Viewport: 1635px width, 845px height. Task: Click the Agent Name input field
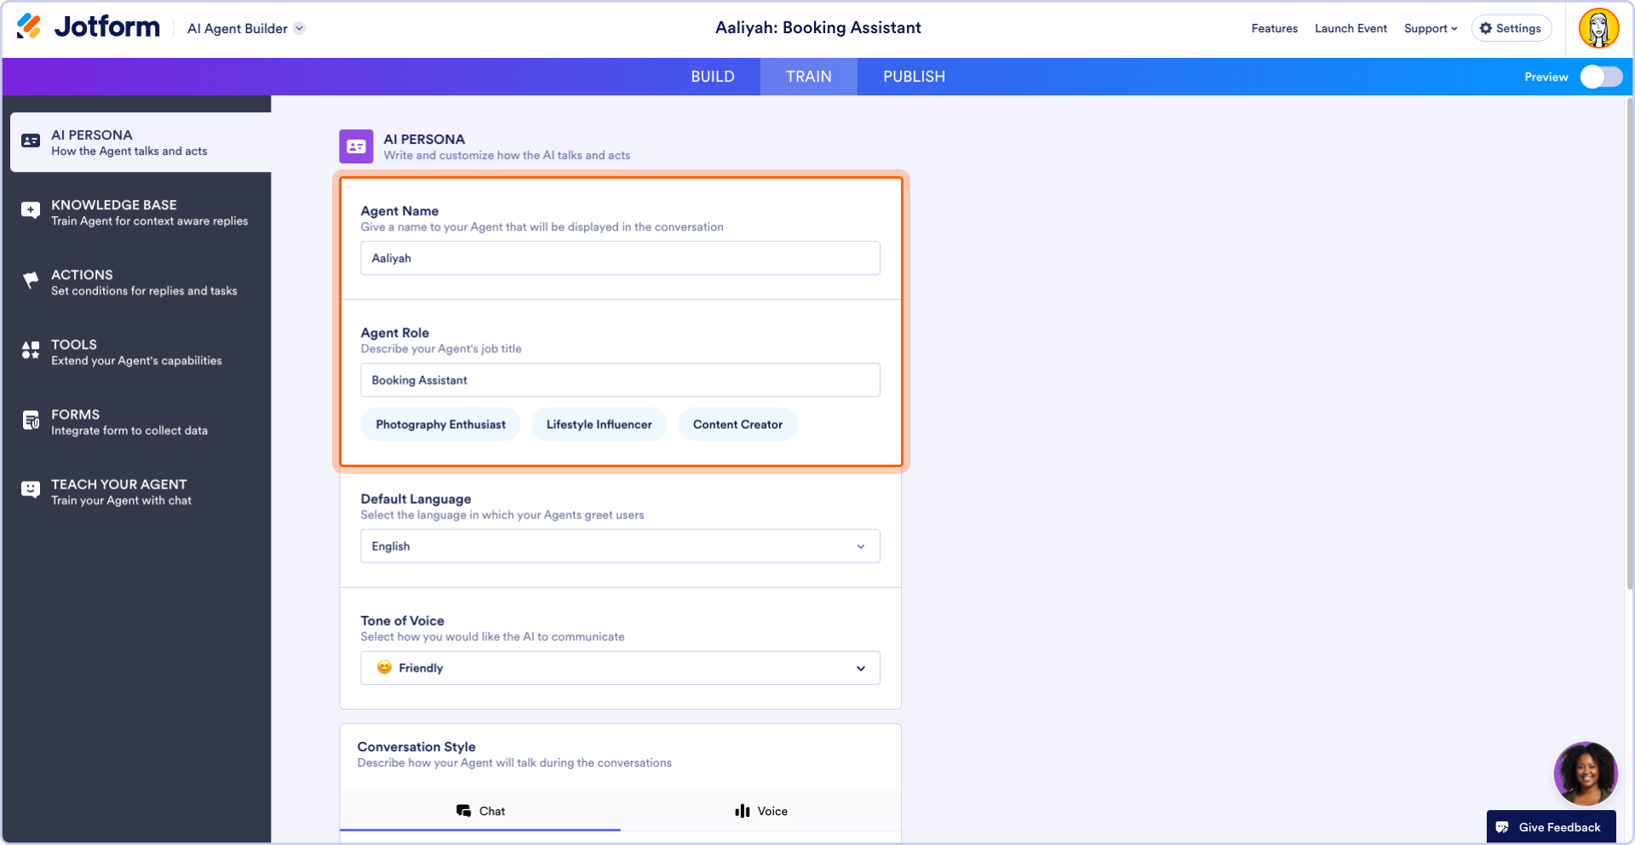click(620, 259)
